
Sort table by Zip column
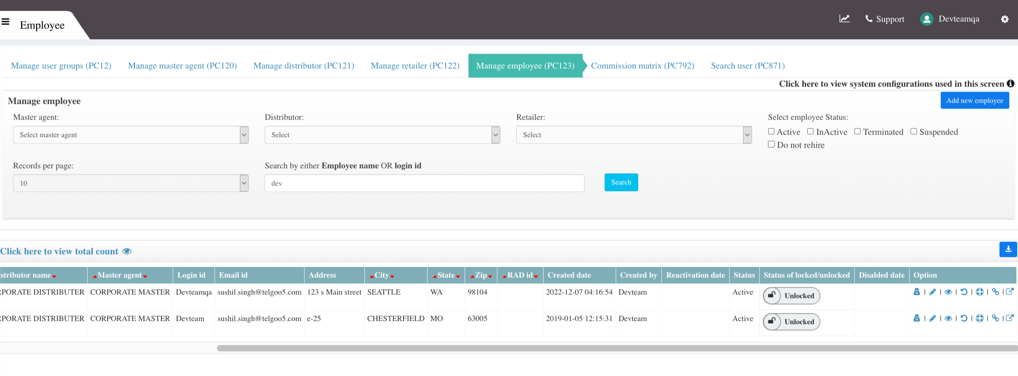point(481,275)
